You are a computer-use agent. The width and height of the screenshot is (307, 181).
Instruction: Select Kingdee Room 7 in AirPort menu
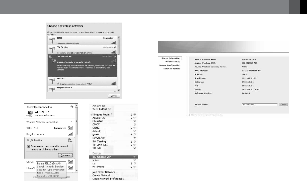(113, 115)
